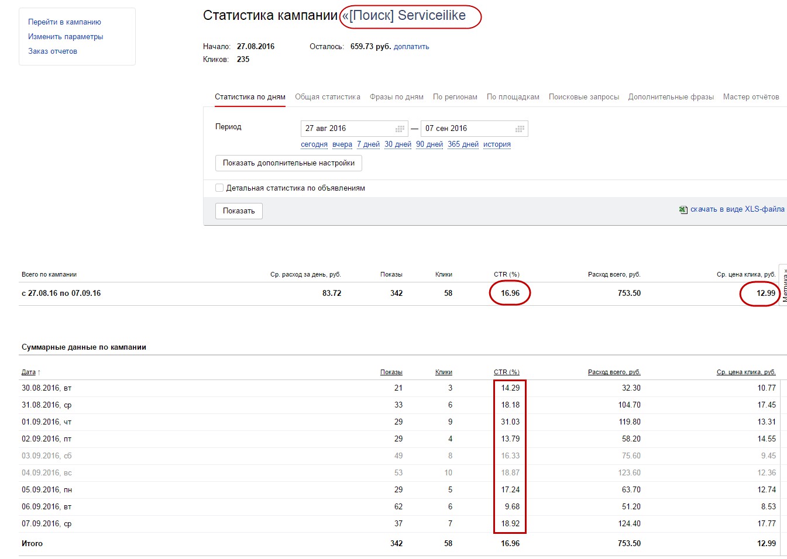The image size is (787, 559).
Task: Switch to Статистика по дням tab
Action: (x=250, y=97)
